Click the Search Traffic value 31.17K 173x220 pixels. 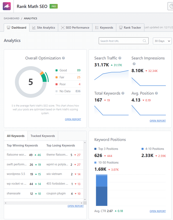(x=102, y=65)
